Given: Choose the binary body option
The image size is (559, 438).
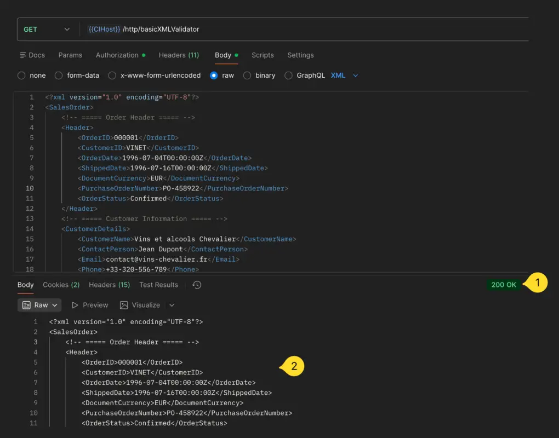Looking at the screenshot, I should point(247,76).
